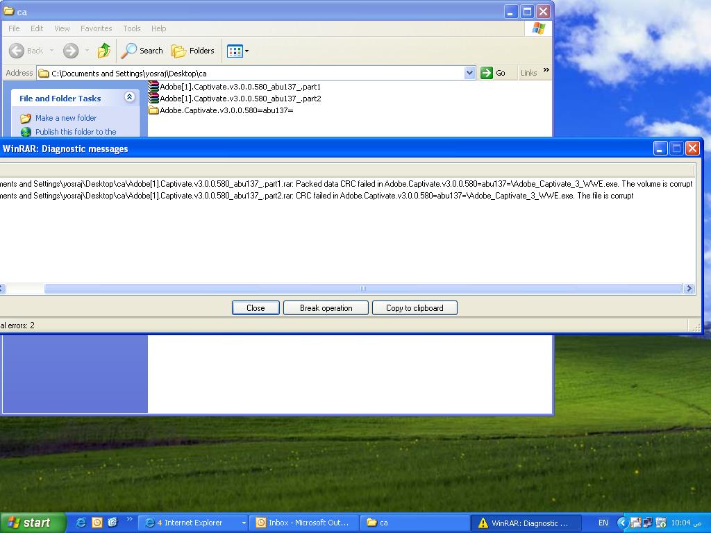This screenshot has width=711, height=533.
Task: Click Break operation button
Action: (326, 308)
